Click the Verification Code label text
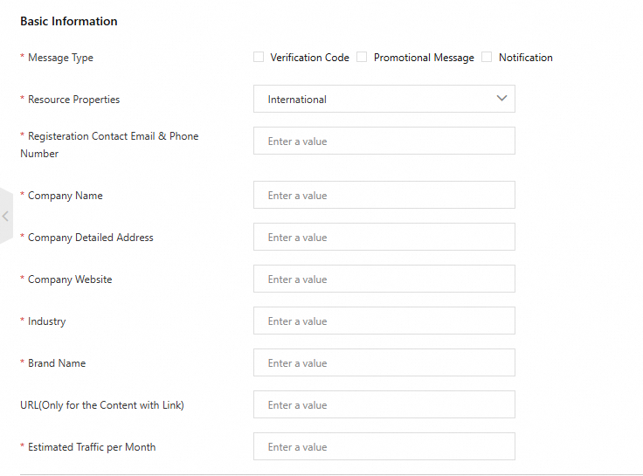Viewport: 643px width, 476px height. (309, 58)
